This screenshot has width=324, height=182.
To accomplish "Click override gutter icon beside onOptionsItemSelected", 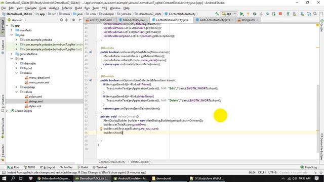I will click(91, 80).
